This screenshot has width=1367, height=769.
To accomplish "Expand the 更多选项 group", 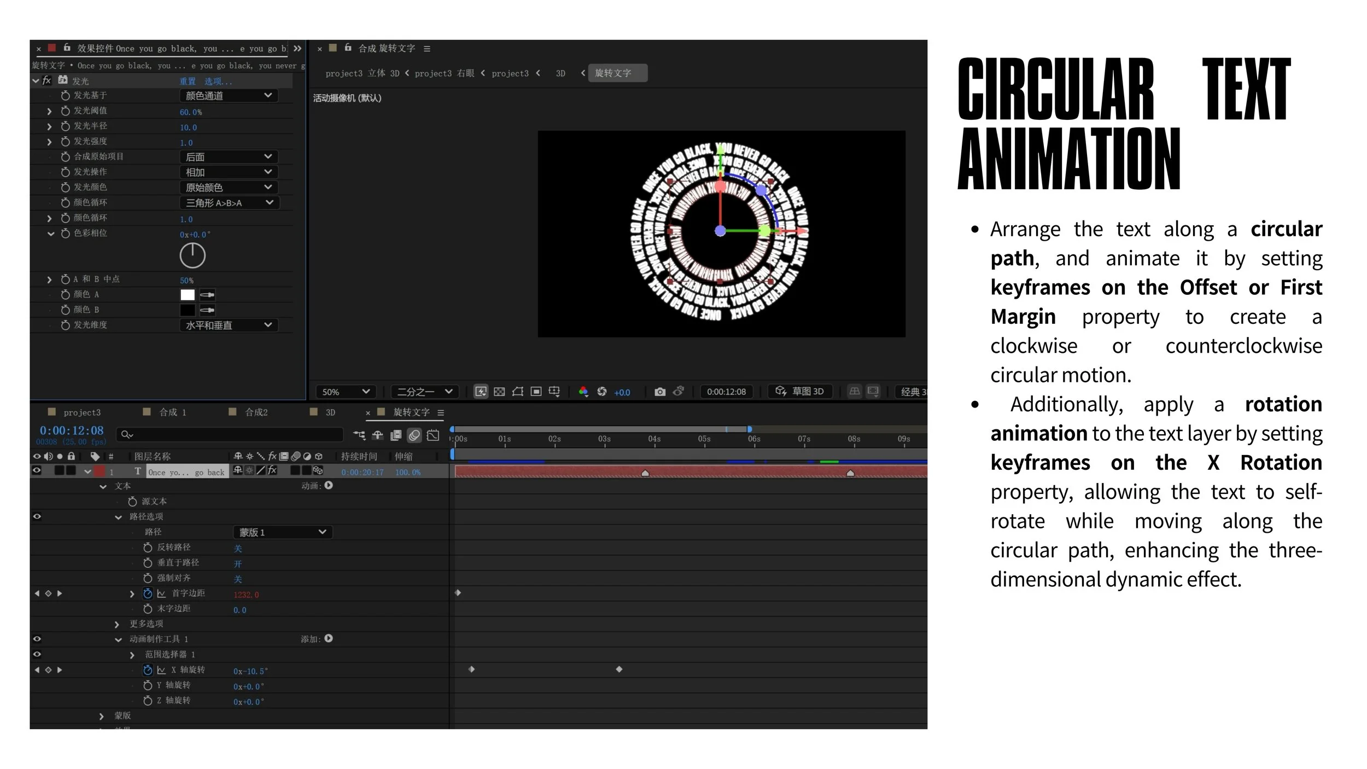I will 116,624.
